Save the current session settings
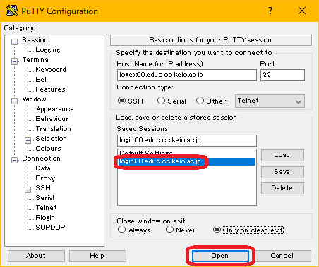 (282, 172)
